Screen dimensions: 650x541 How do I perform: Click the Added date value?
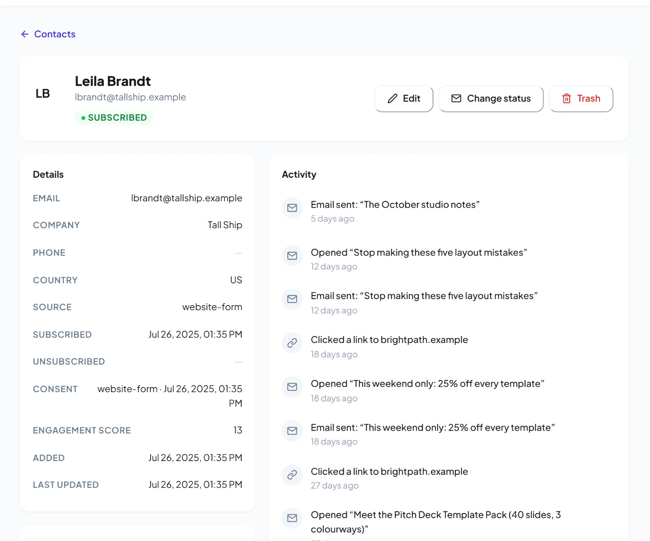click(195, 458)
